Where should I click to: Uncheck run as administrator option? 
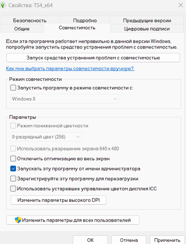click(13, 169)
